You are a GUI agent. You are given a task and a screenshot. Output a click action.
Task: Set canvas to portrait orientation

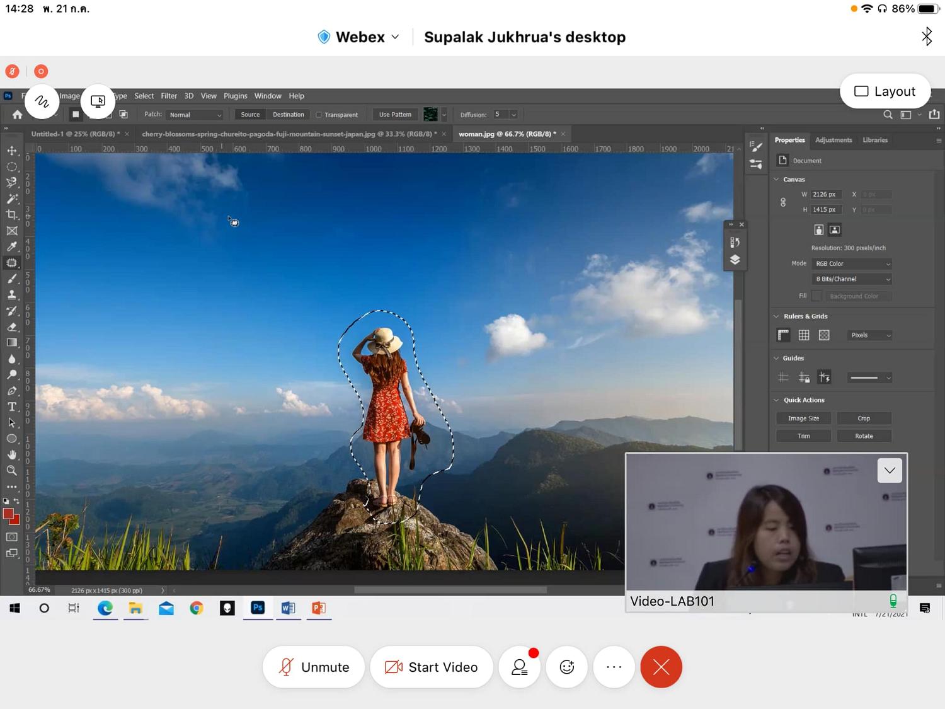pyautogui.click(x=818, y=230)
